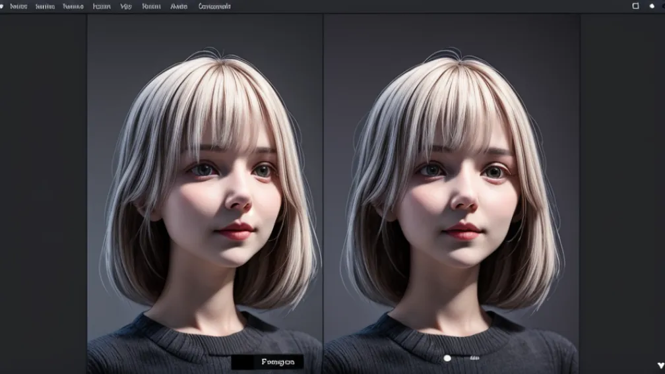
Task: Click the white dot icon in the top bar
Action: click(652, 6)
